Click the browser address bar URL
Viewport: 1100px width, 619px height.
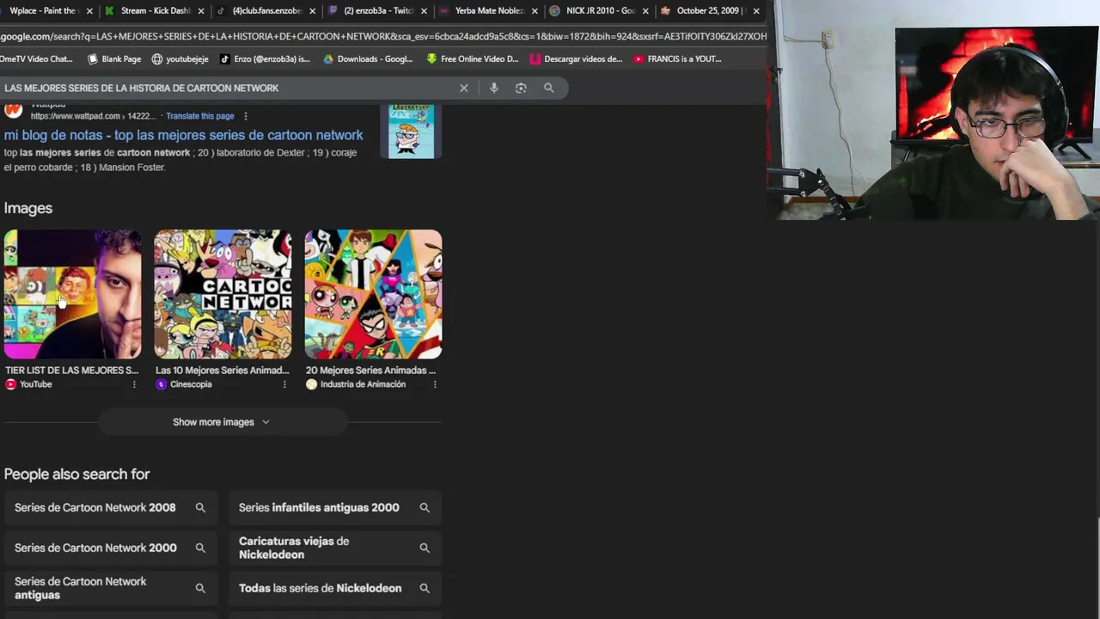click(383, 37)
